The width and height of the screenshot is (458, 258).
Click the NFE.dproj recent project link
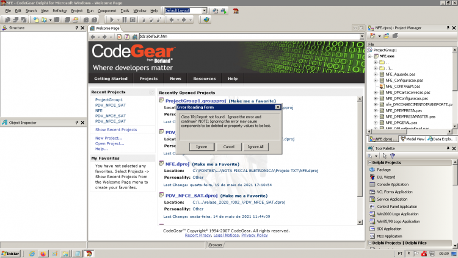pos(177,164)
